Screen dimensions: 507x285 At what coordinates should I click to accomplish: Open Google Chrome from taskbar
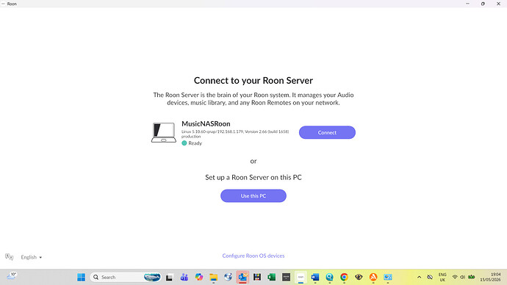344,277
